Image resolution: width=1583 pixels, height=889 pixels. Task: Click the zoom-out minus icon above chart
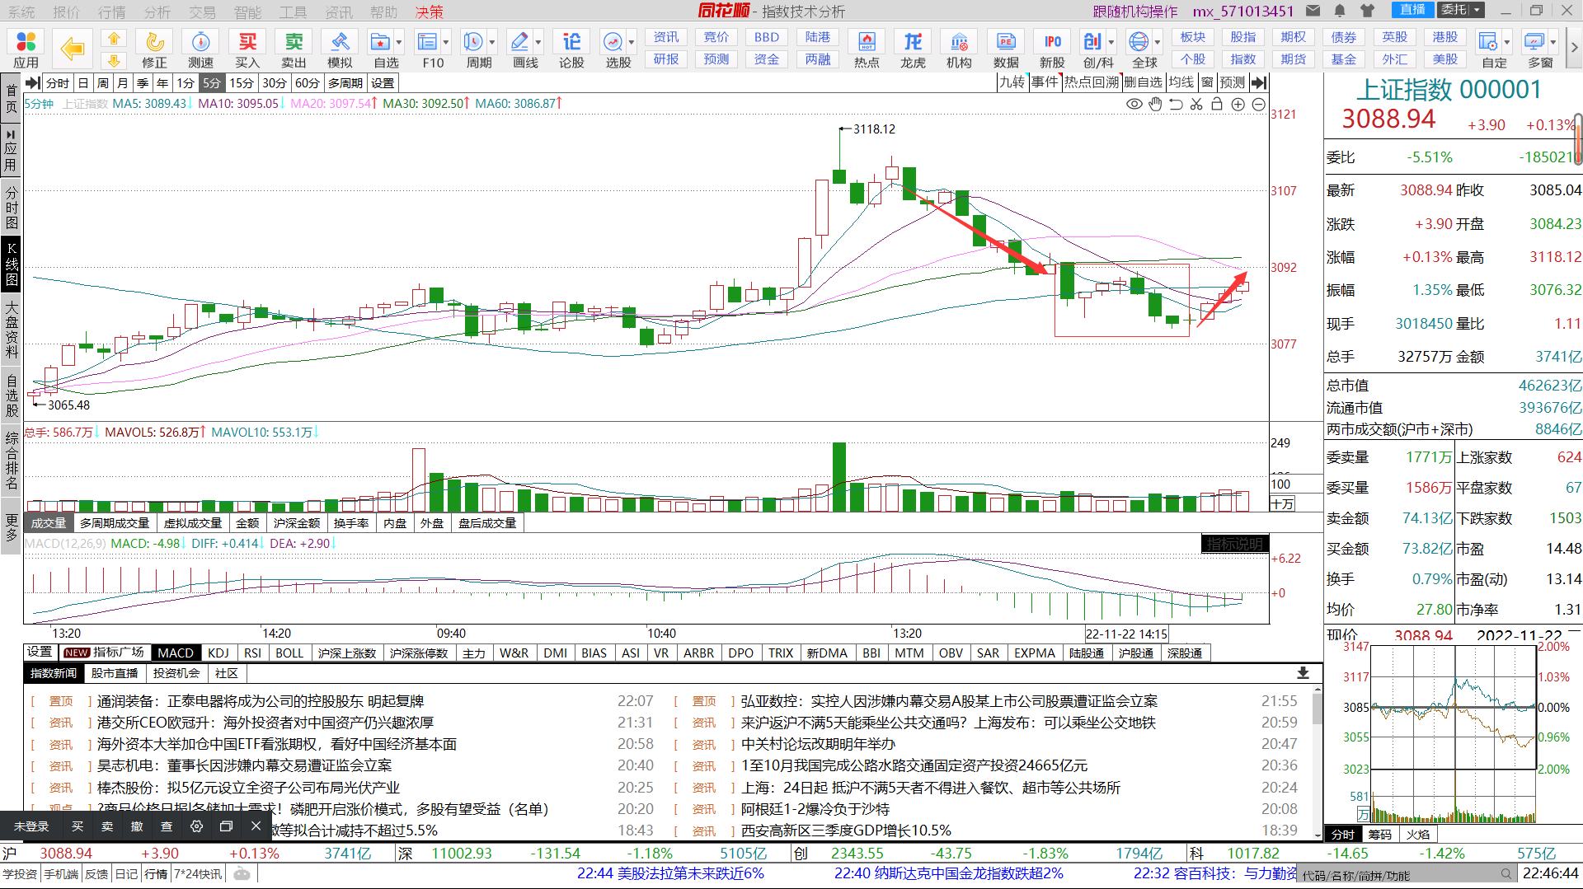tap(1258, 104)
